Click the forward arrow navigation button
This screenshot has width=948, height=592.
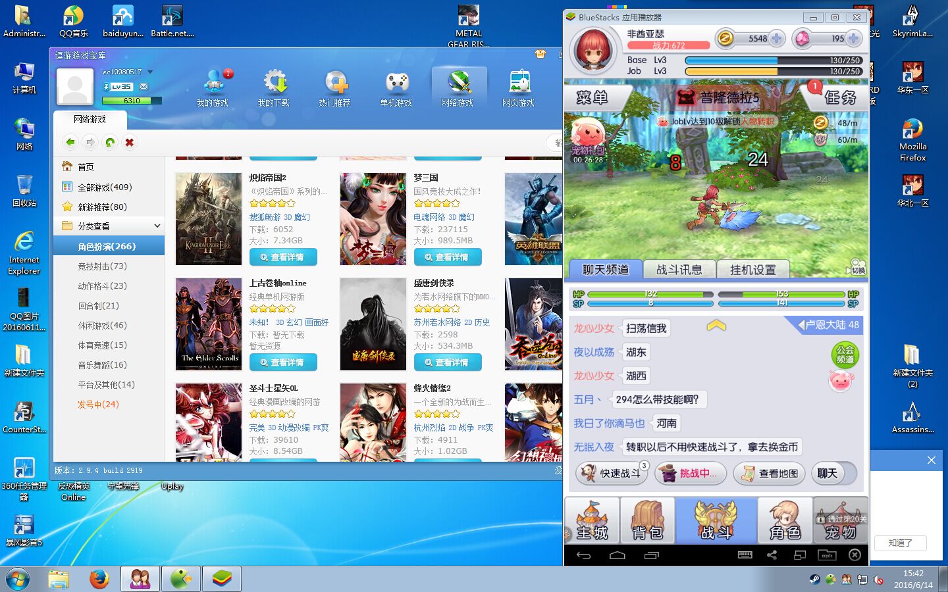(90, 142)
